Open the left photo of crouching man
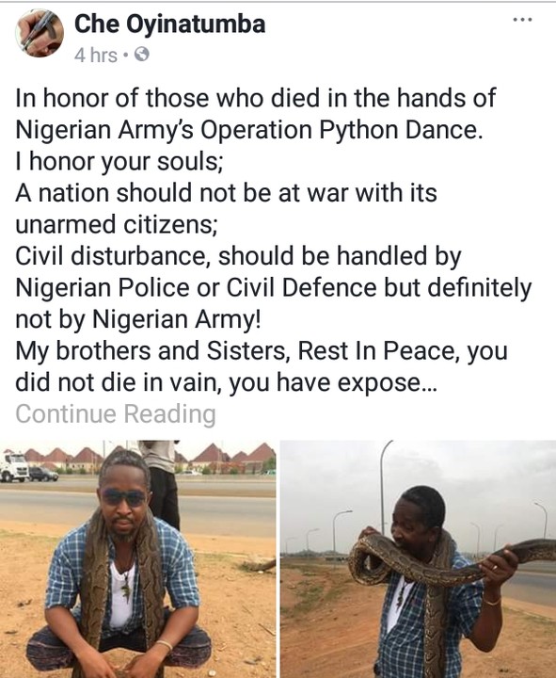Viewport: 556px width, 678px height. (x=137, y=558)
